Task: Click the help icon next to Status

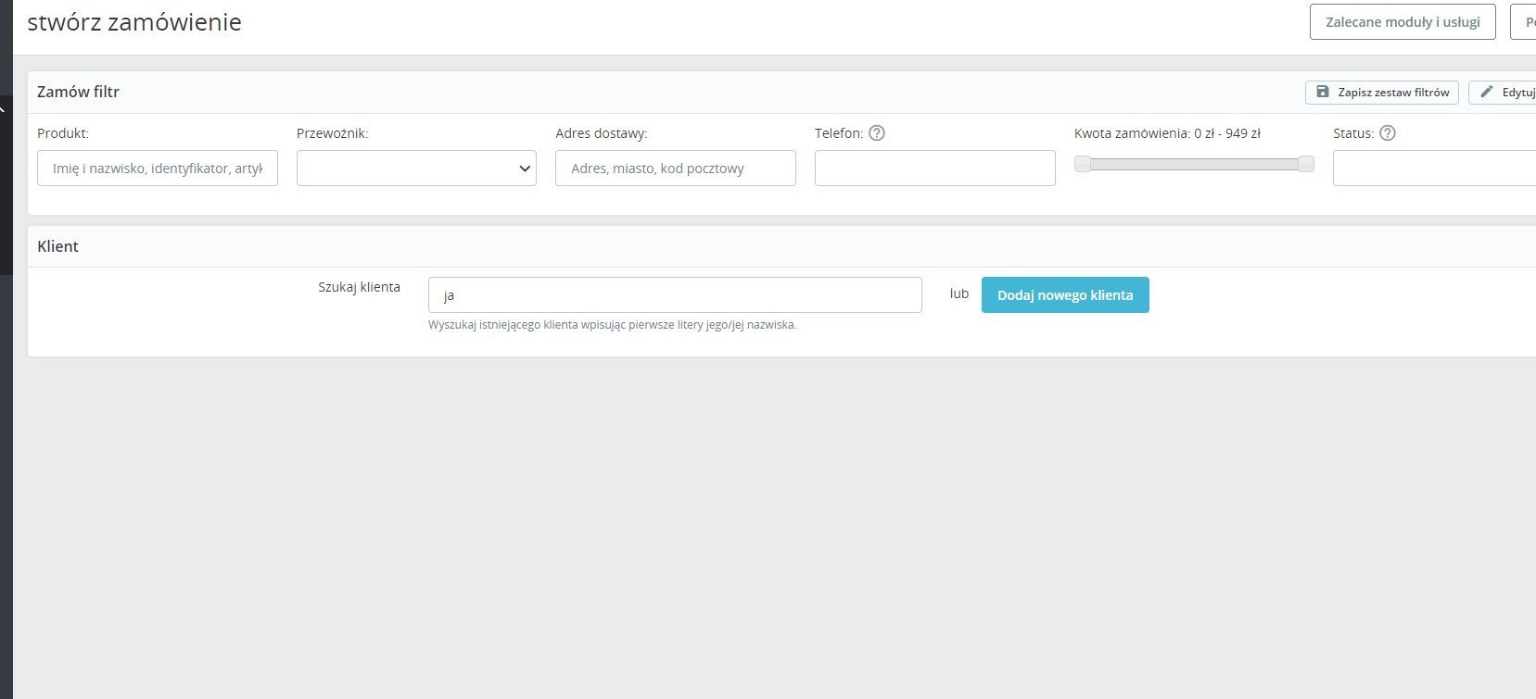Action: point(1388,133)
